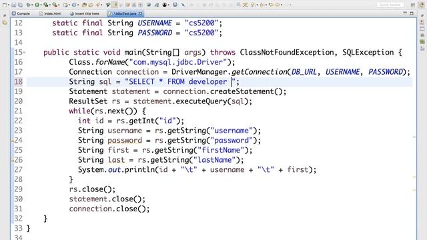Switch to the Console tab
This screenshot has height=240, width=427.
tap(21, 13)
